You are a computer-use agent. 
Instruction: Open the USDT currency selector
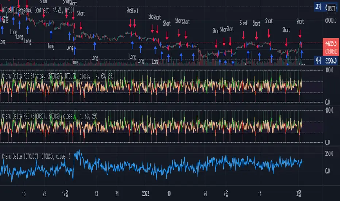click(332, 8)
